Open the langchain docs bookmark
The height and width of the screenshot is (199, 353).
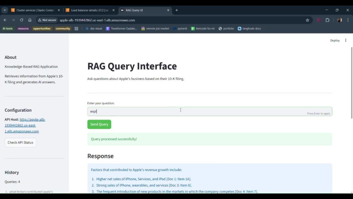click(x=249, y=29)
